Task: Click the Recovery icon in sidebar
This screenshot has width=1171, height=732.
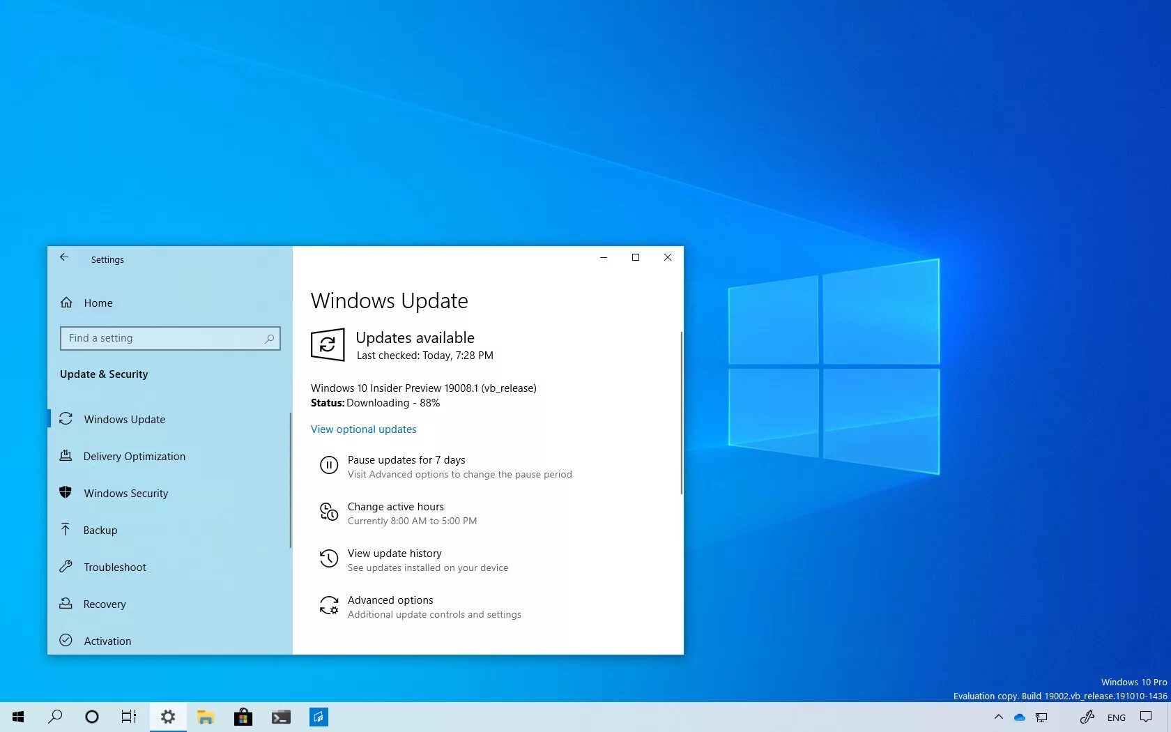Action: point(66,603)
